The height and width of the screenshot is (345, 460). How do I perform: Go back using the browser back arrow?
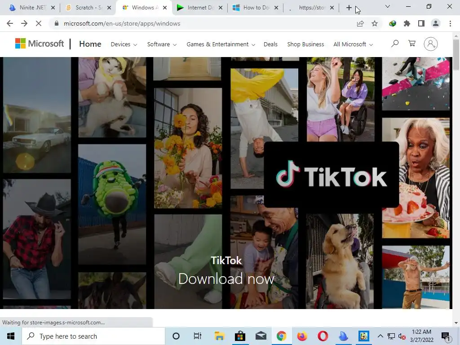pyautogui.click(x=10, y=23)
